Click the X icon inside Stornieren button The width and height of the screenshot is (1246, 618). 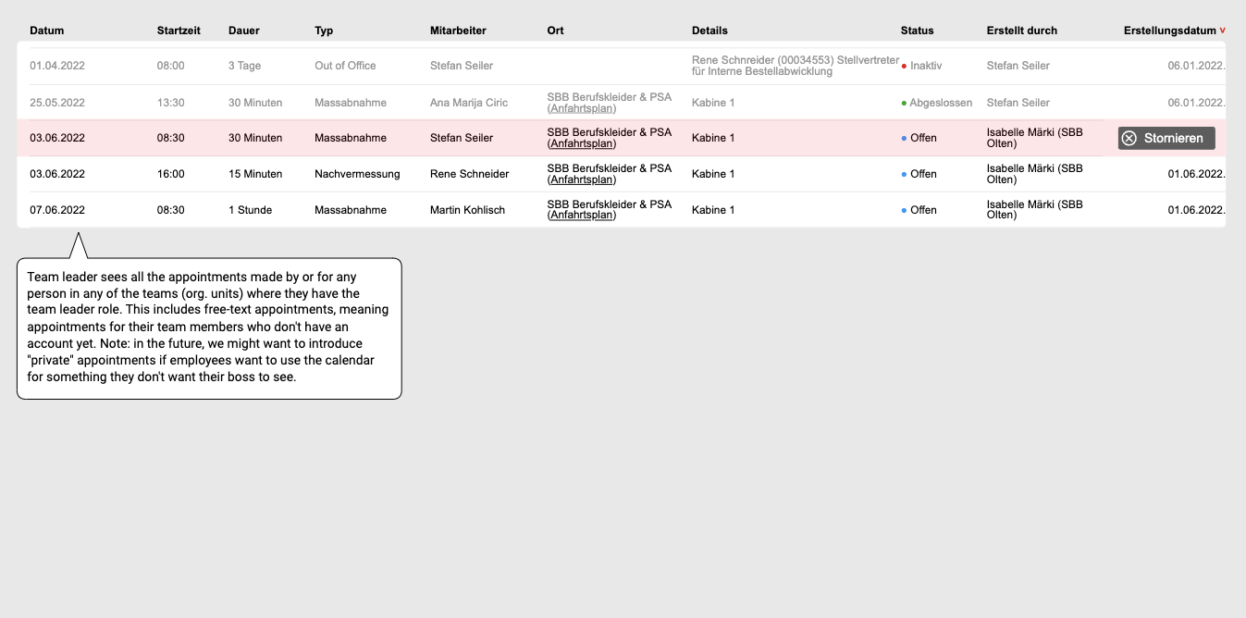(x=1129, y=138)
